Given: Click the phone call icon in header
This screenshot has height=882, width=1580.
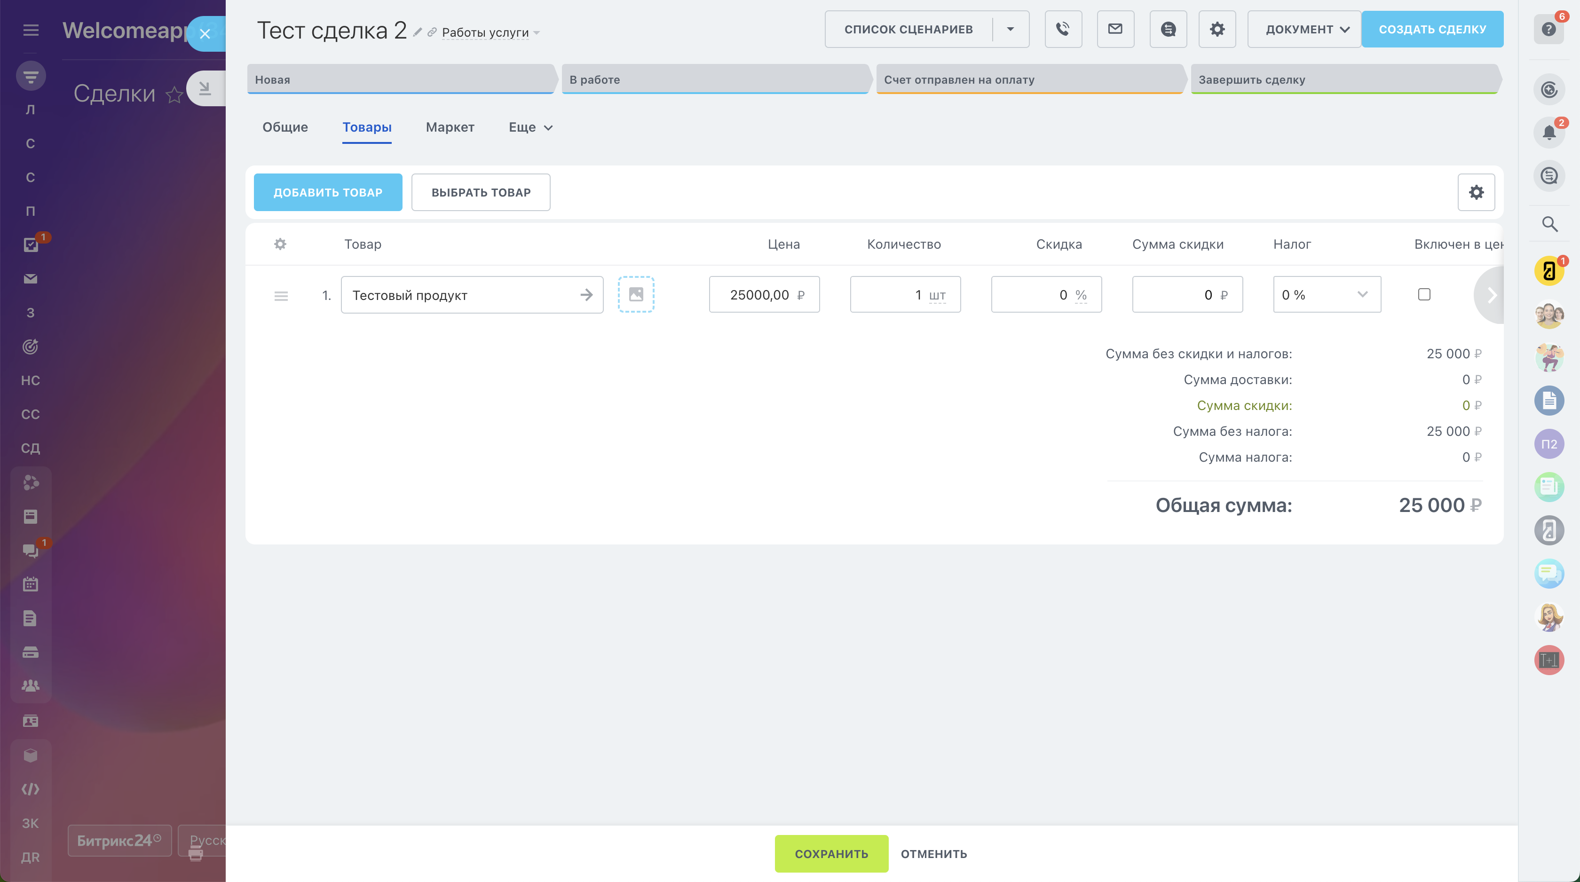Looking at the screenshot, I should (1063, 29).
